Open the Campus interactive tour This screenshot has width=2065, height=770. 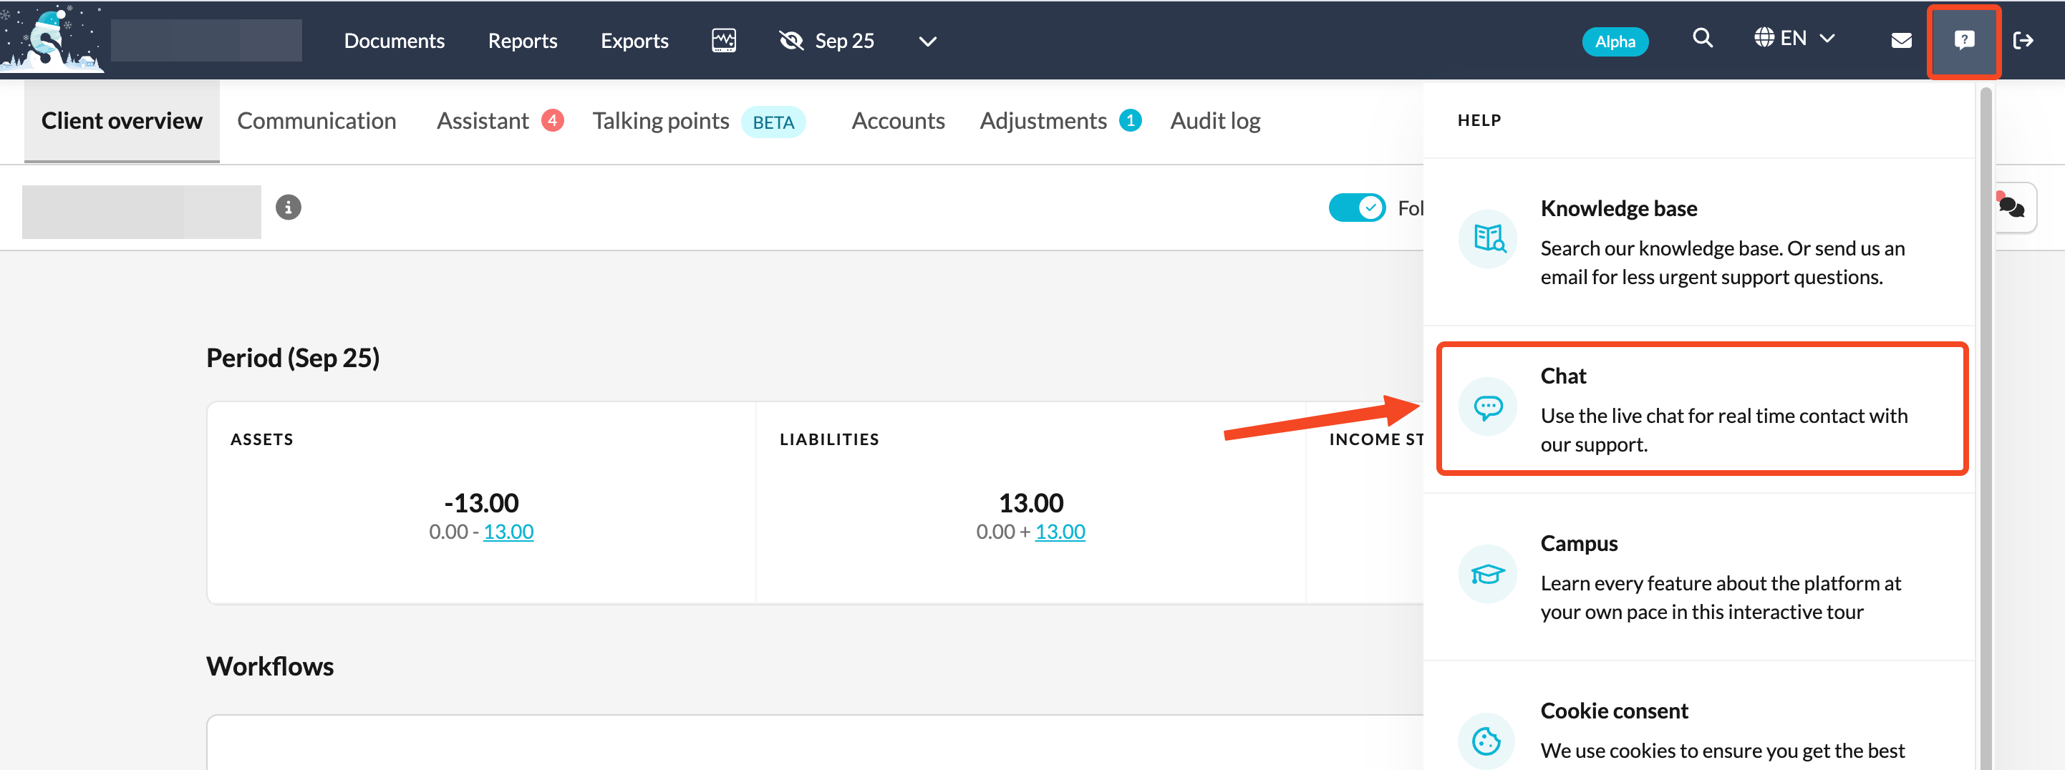coord(1698,576)
